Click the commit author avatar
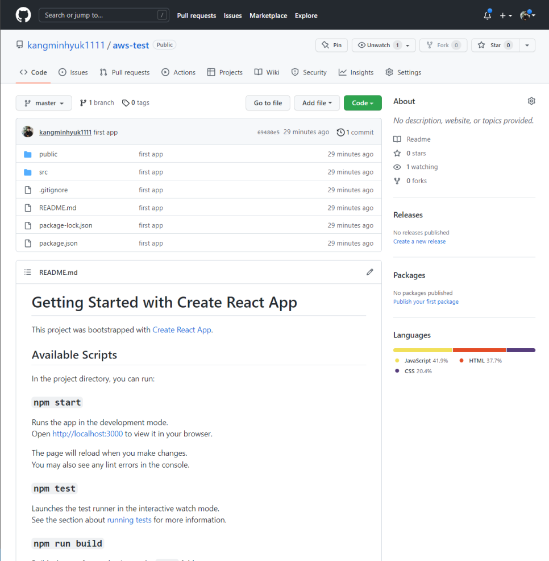Viewport: 549px width, 561px height. coord(27,131)
